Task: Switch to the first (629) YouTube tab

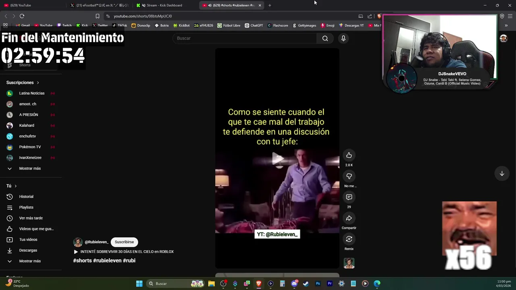Action: 32,5
